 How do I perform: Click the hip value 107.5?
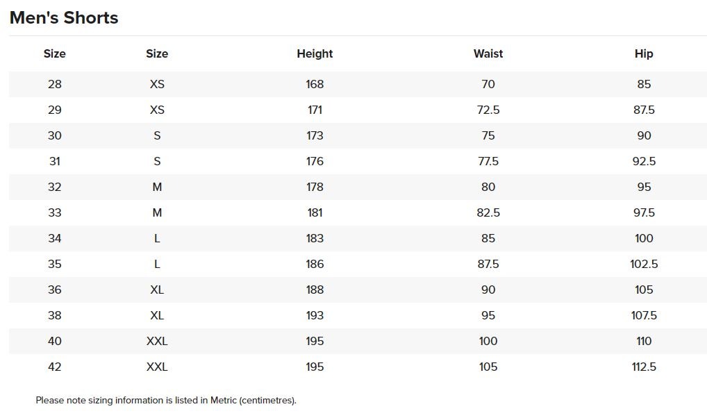pyautogui.click(x=644, y=316)
